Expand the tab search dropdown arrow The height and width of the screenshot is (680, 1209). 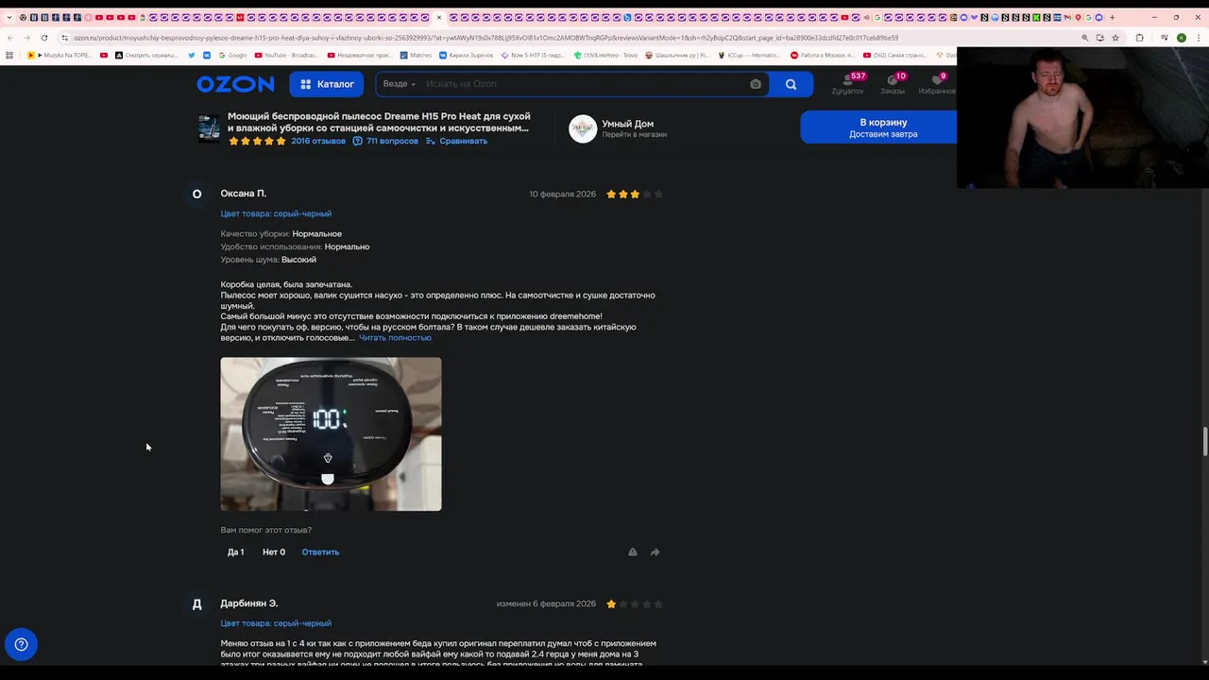coord(9,17)
